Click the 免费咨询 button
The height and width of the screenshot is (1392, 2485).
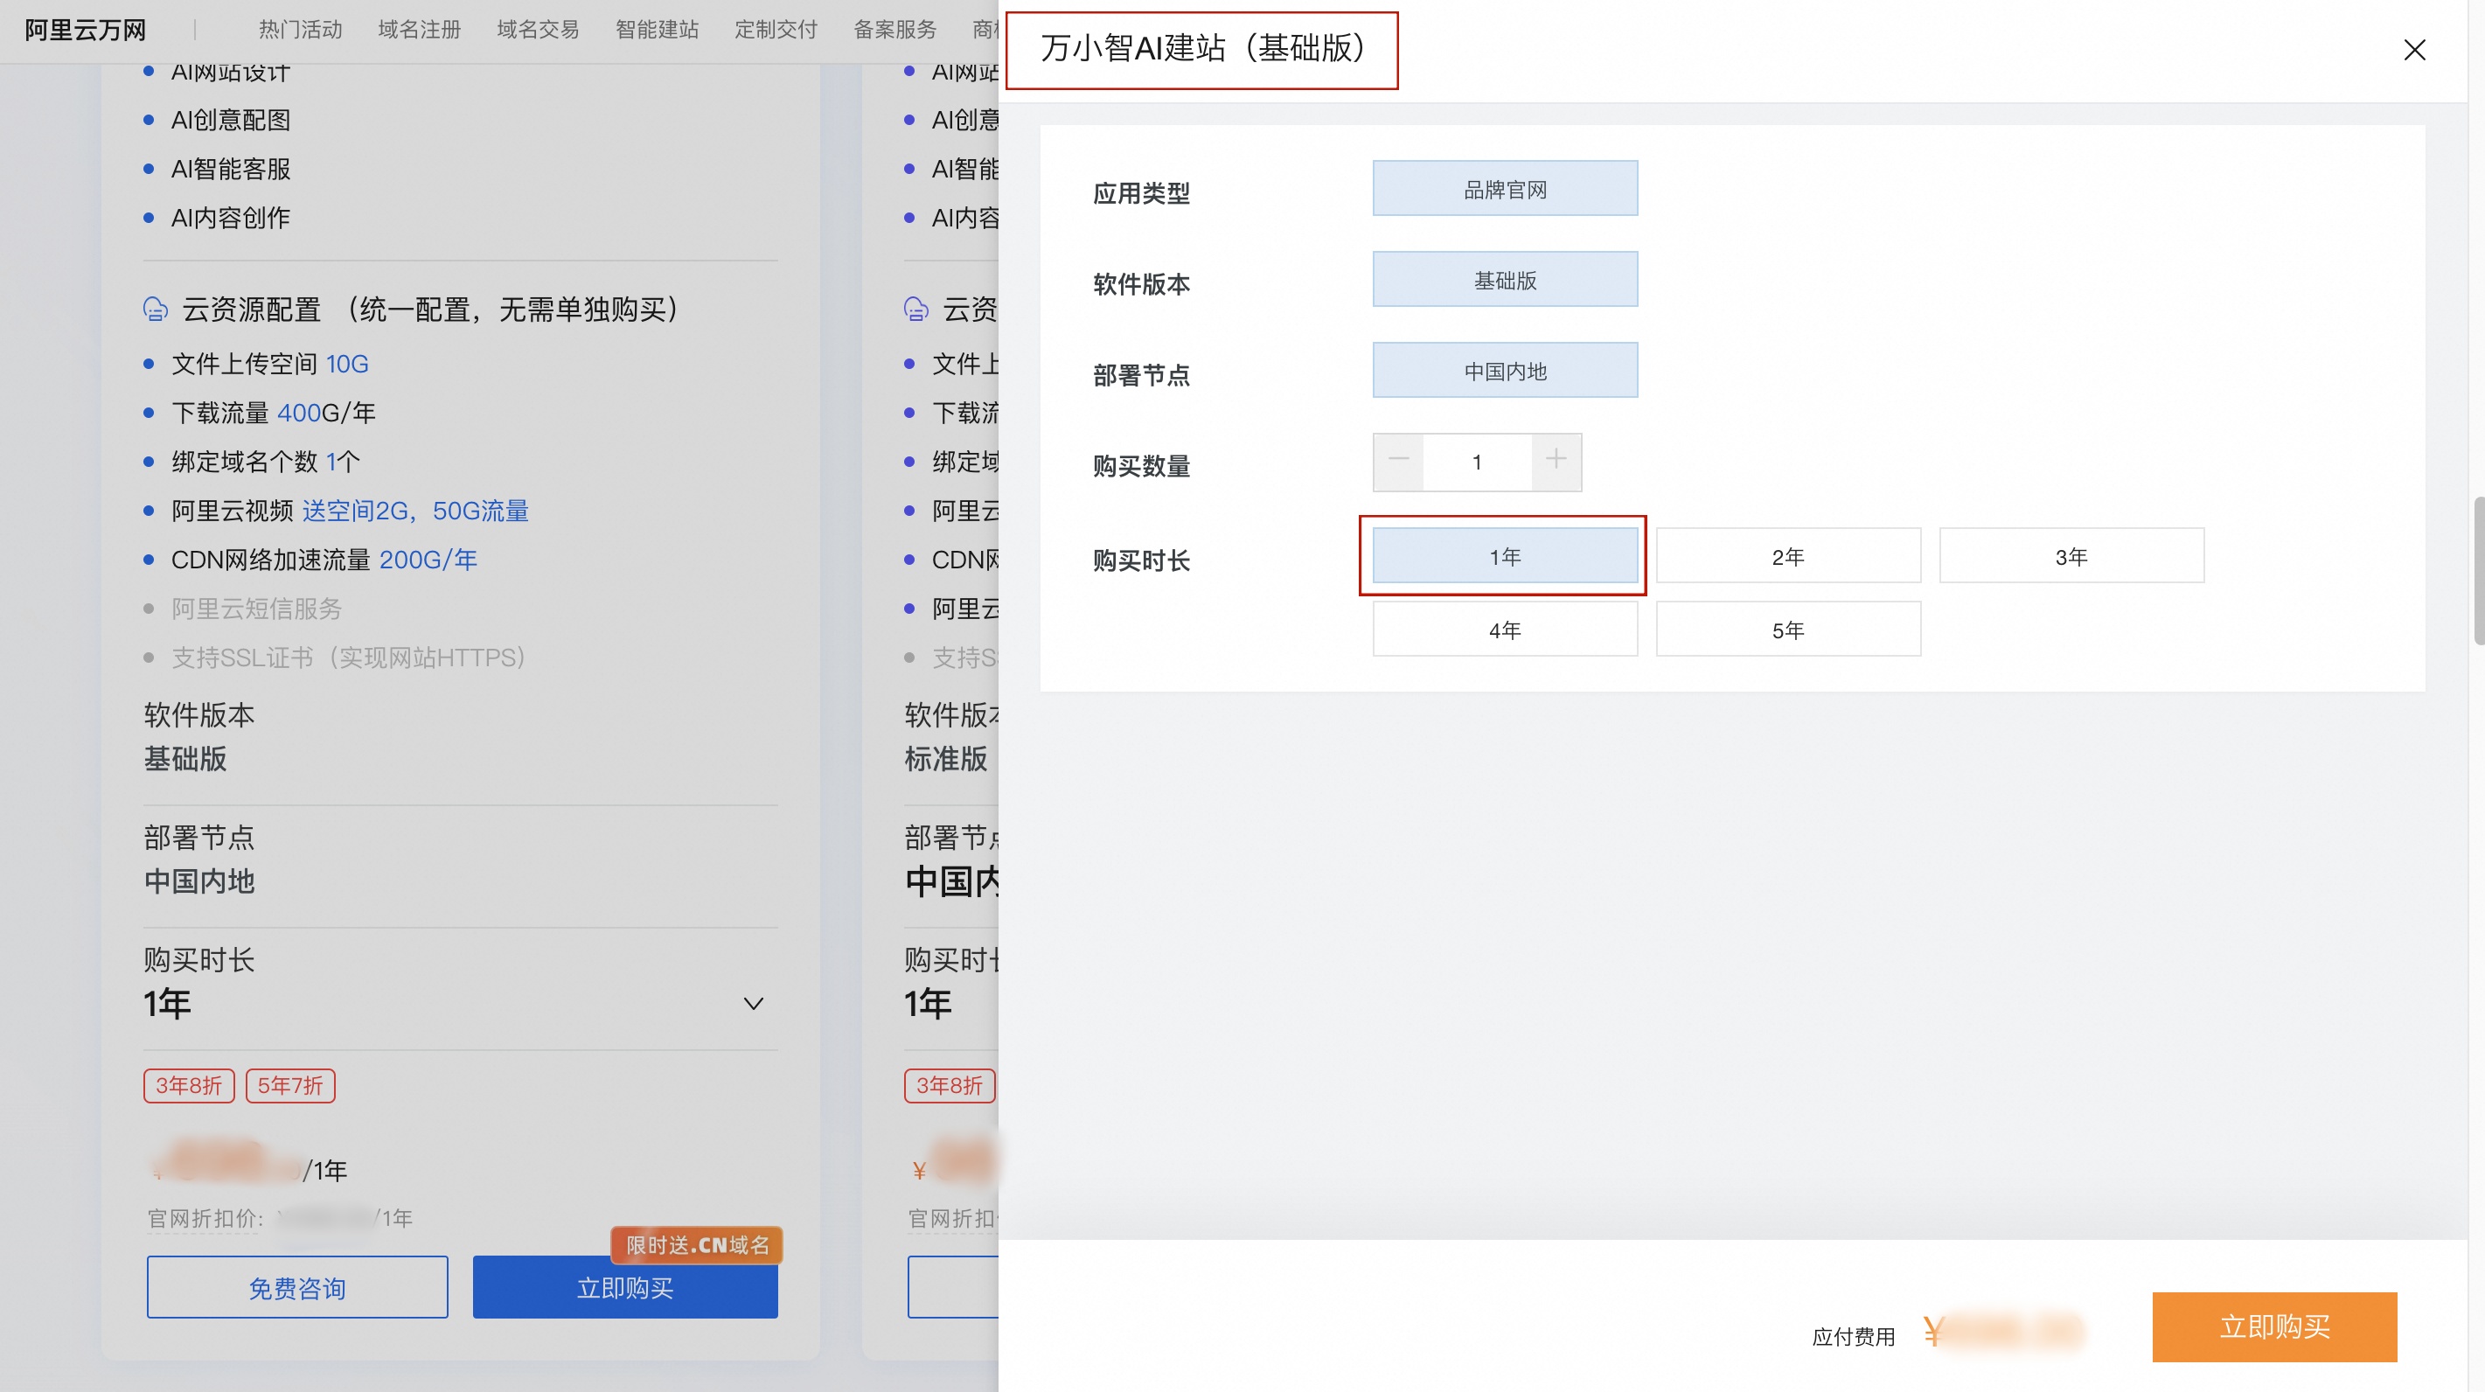click(x=297, y=1287)
